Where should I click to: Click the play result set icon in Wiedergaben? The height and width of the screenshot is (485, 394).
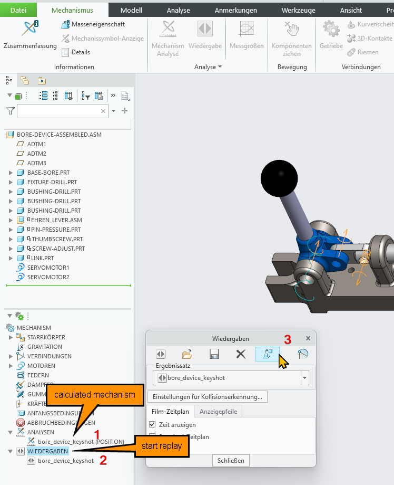pyautogui.click(x=161, y=355)
